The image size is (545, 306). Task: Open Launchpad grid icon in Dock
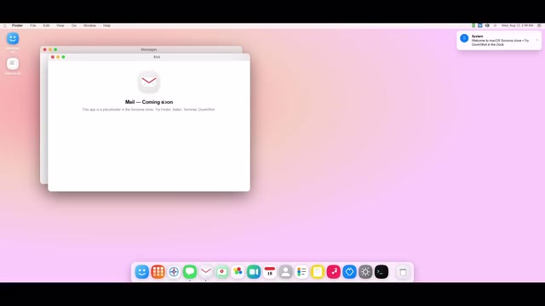coord(158,272)
